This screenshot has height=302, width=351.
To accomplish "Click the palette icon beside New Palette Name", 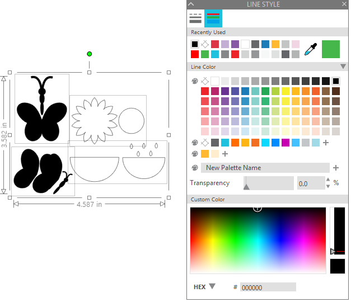I will click(x=195, y=168).
